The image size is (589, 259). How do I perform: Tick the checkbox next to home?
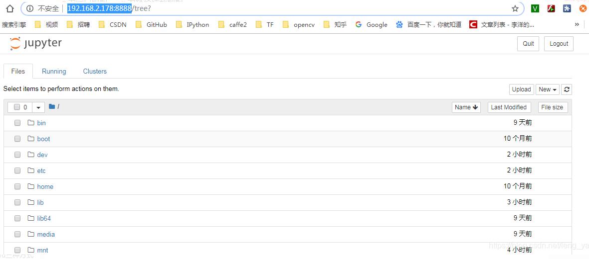point(17,186)
